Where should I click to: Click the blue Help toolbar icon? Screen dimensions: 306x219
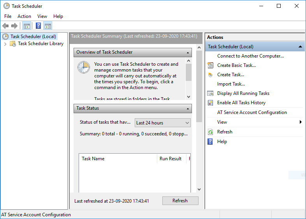pos(39,26)
